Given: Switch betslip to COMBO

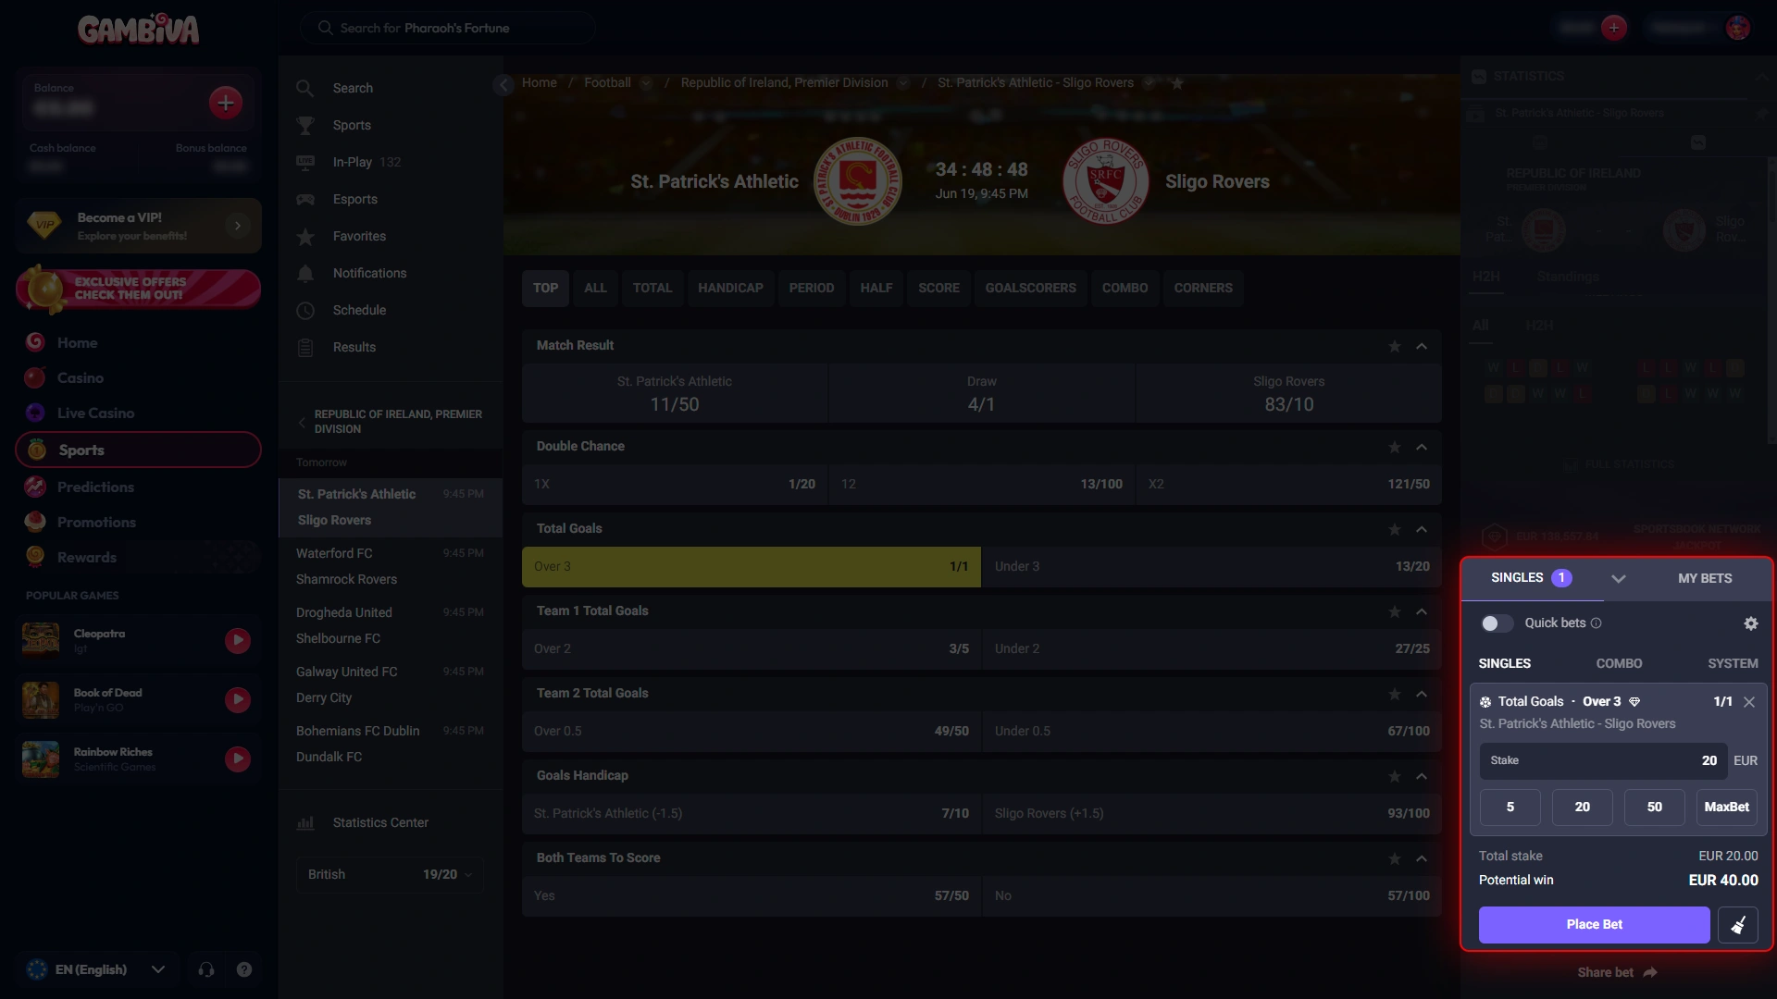Looking at the screenshot, I should coord(1619,663).
